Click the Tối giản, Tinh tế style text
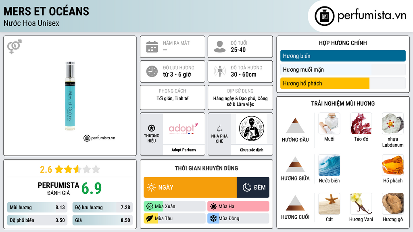The width and height of the screenshot is (413, 232). [173, 98]
